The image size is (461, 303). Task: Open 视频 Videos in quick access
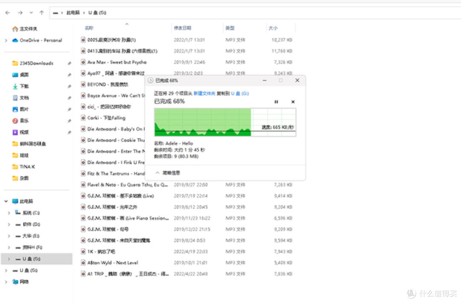click(x=20, y=132)
